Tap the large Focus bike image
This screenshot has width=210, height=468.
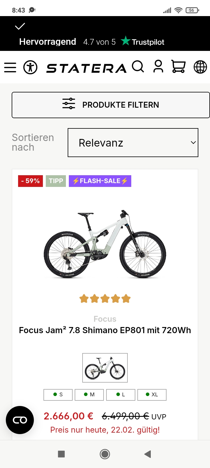point(105,244)
